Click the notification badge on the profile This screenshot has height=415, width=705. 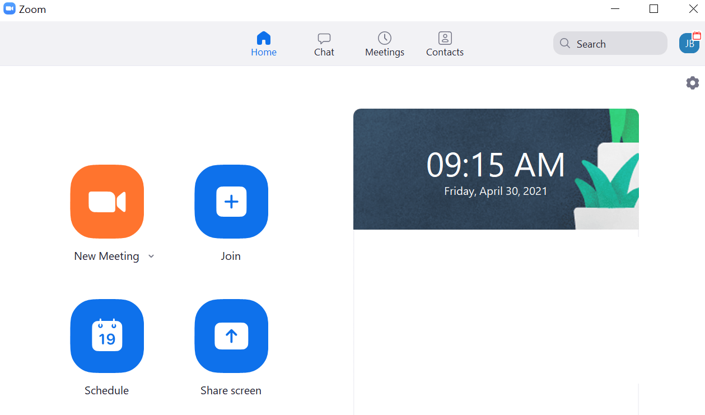click(698, 35)
